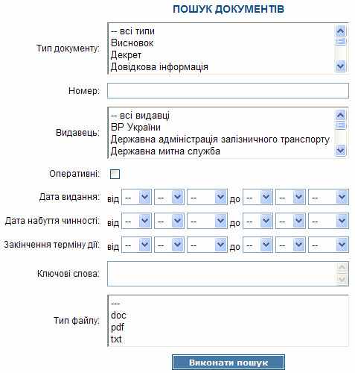Open first 'до' dropdown for Закінчення терміну дії
Image resolution: width=355 pixels, height=373 pixels.
(258, 245)
